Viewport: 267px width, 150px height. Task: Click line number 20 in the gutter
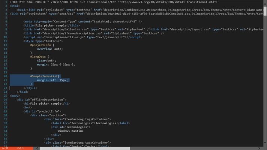coord(6,76)
